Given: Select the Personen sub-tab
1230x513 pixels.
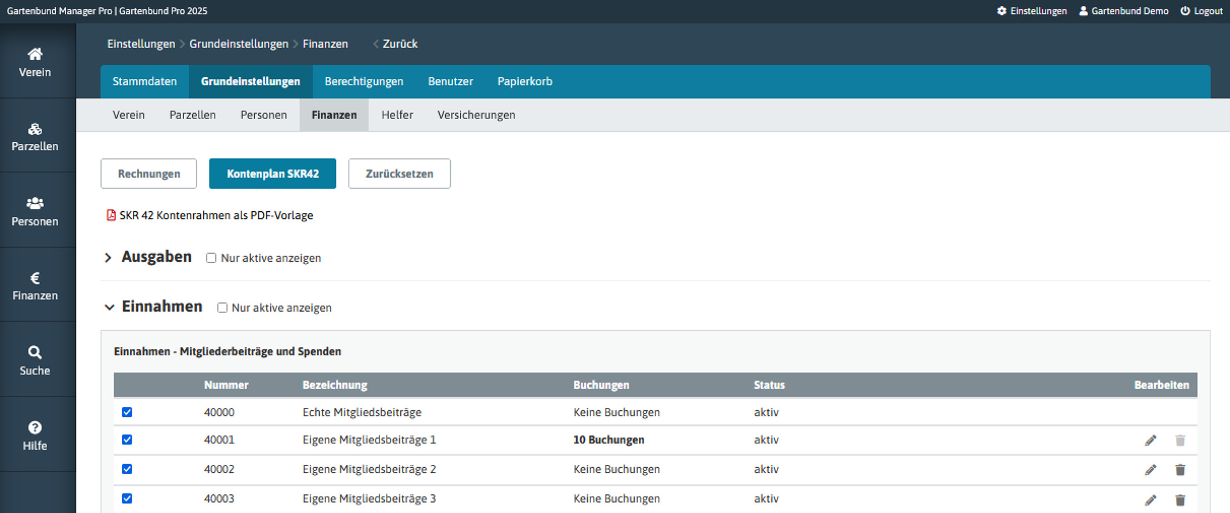Looking at the screenshot, I should [263, 115].
